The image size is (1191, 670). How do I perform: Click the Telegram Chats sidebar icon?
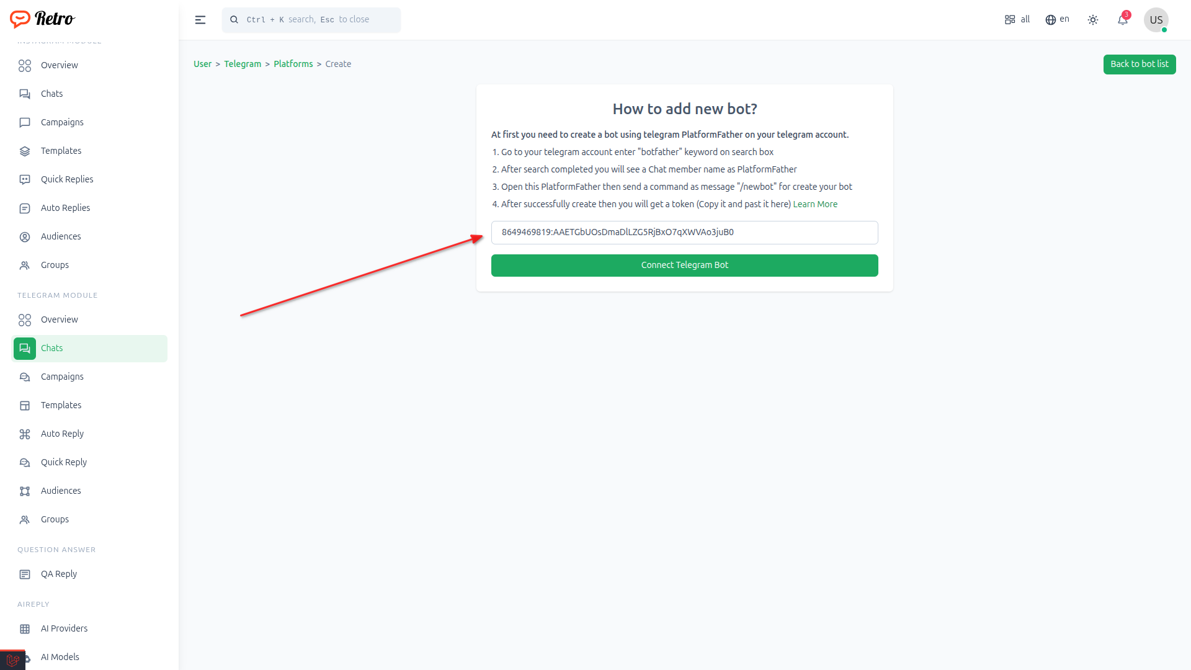click(x=25, y=349)
